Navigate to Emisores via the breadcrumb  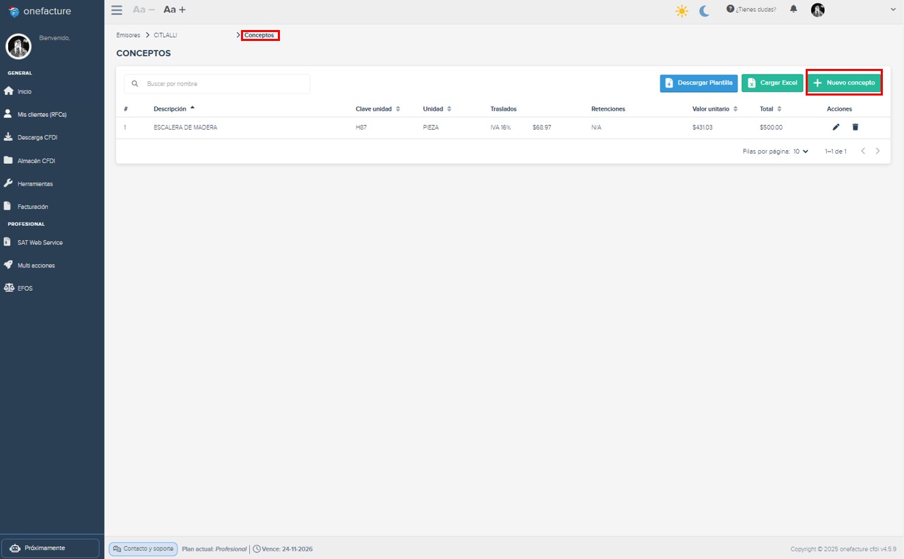[x=128, y=35]
